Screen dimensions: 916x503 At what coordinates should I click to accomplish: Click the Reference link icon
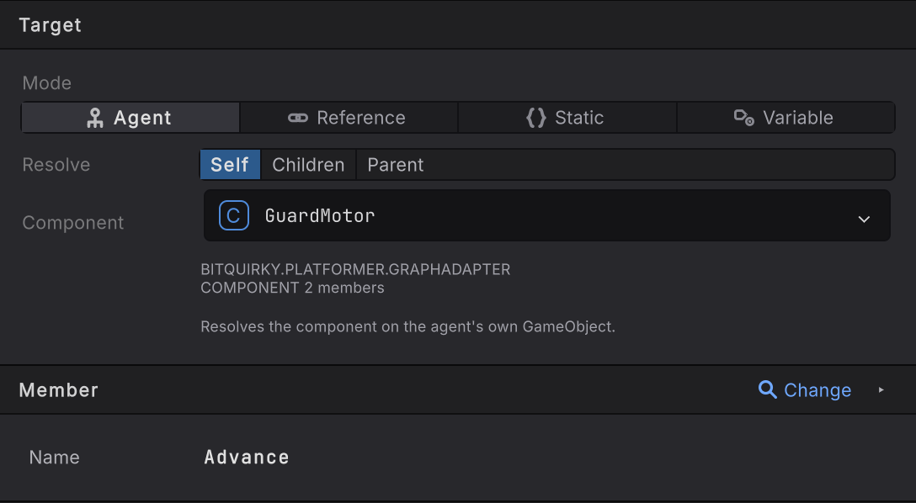coord(298,118)
